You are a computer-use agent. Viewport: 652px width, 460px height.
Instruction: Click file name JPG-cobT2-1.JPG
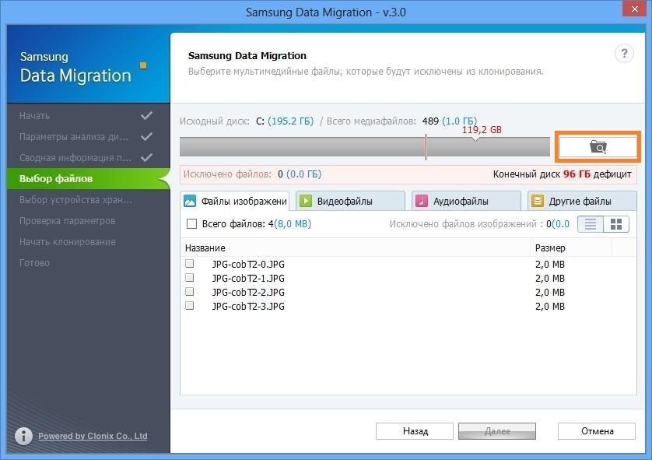(248, 278)
